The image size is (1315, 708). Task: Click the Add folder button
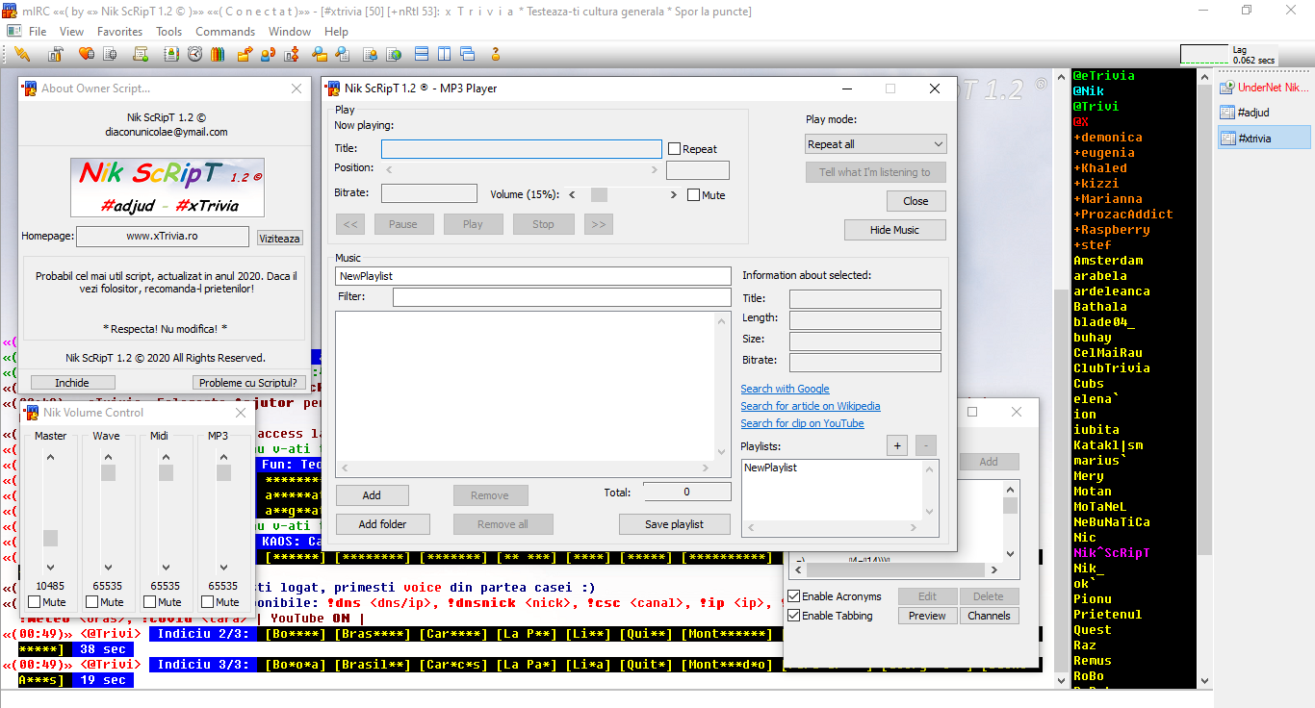point(382,524)
